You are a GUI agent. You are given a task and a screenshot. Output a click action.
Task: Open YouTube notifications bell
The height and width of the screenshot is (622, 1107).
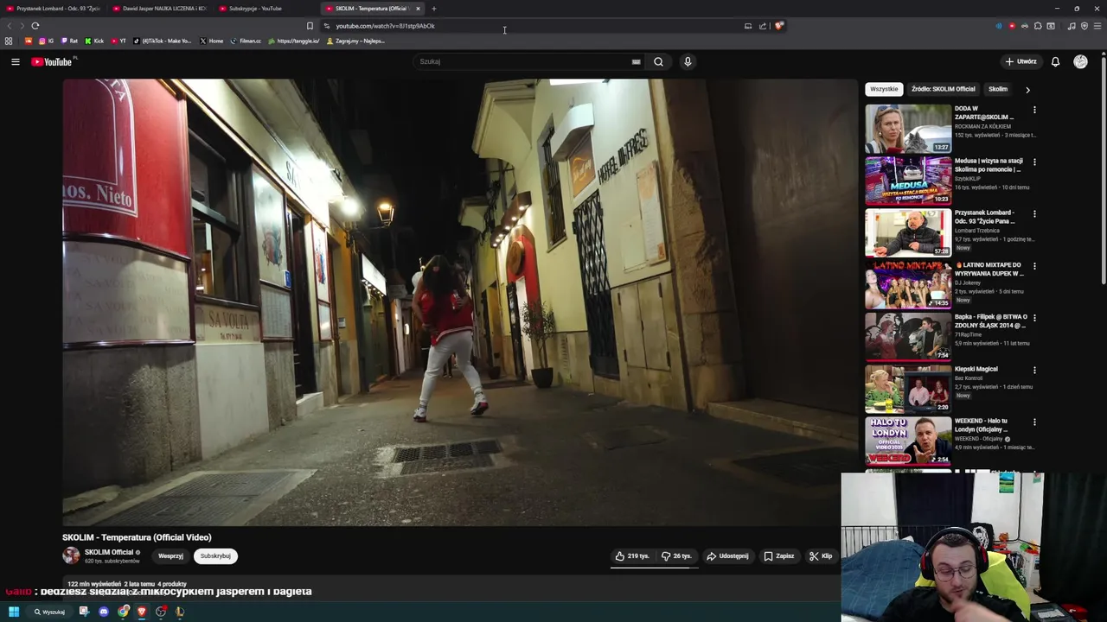[x=1055, y=61]
